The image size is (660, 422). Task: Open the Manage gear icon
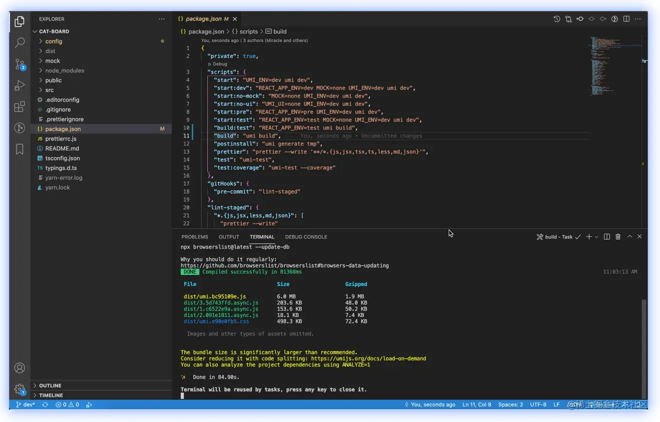(x=20, y=389)
